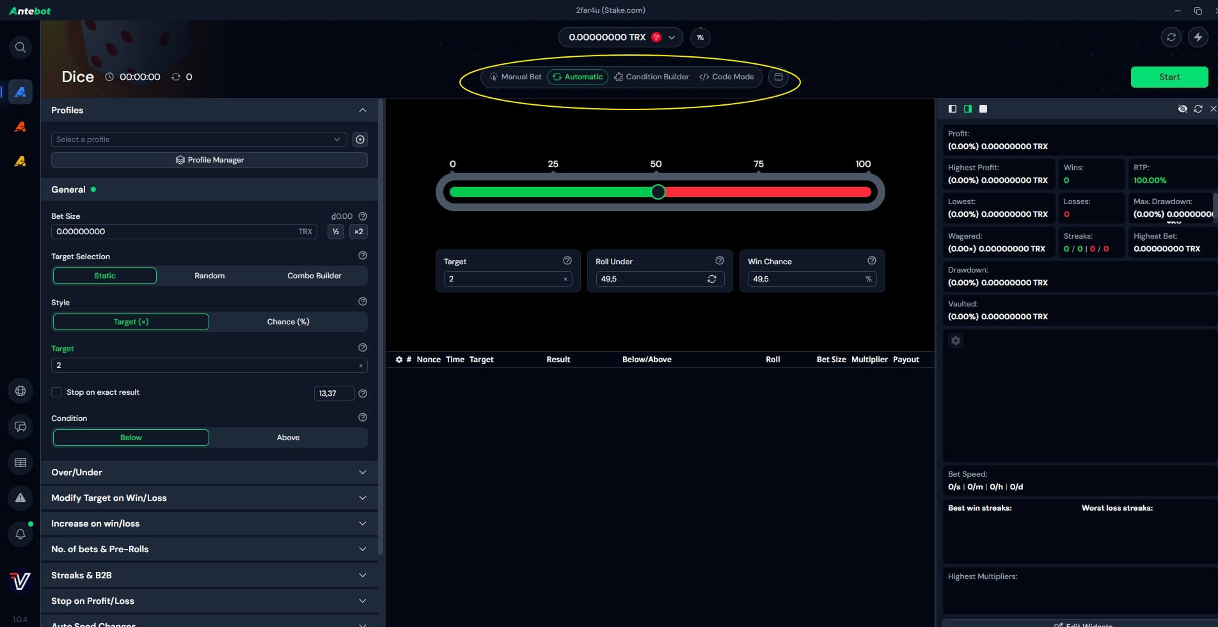The width and height of the screenshot is (1218, 627).
Task: Click the notification bell with green dot
Action: click(x=20, y=534)
